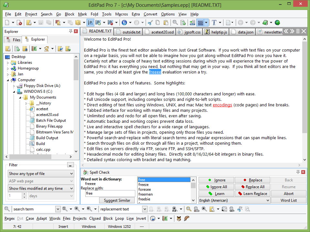The height and width of the screenshot is (232, 310).
Task: Click the globe web icon in toolbar
Action: (x=277, y=23)
